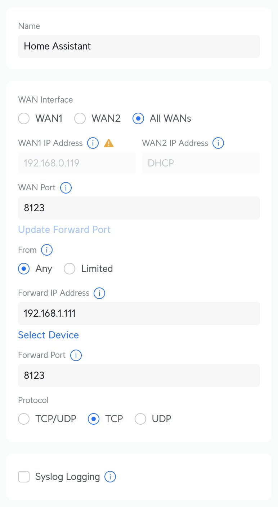
Task: Click the Syslog Logging info icon
Action: [110, 477]
